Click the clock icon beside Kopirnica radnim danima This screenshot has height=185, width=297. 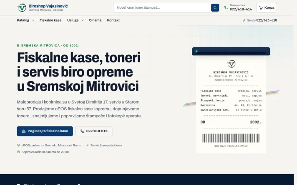18,152
